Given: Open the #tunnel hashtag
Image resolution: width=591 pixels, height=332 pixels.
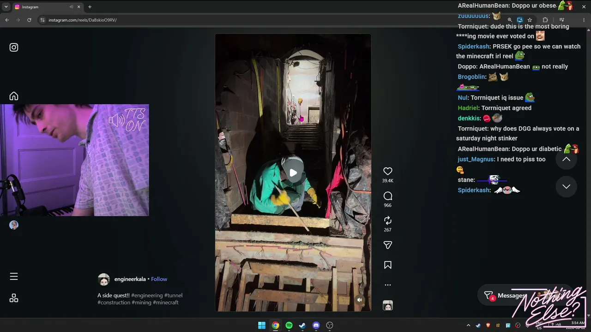Looking at the screenshot, I should click(174, 295).
